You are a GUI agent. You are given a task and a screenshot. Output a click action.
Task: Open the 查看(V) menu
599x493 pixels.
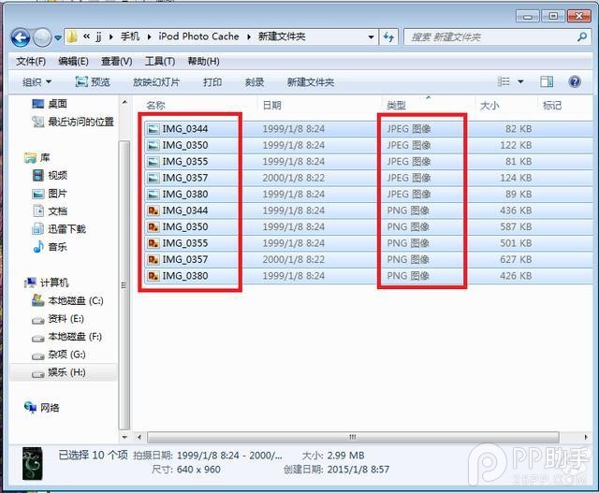pos(116,61)
